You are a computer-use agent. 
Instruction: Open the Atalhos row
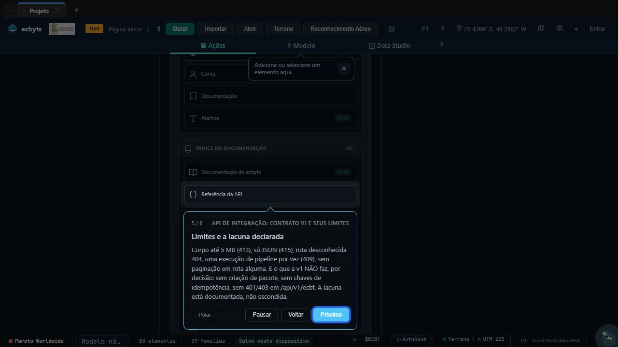click(x=270, y=118)
